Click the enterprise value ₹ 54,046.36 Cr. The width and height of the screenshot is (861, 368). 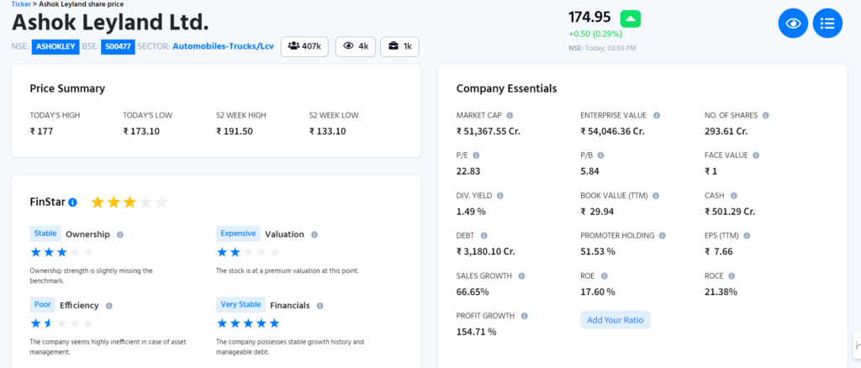tap(612, 132)
